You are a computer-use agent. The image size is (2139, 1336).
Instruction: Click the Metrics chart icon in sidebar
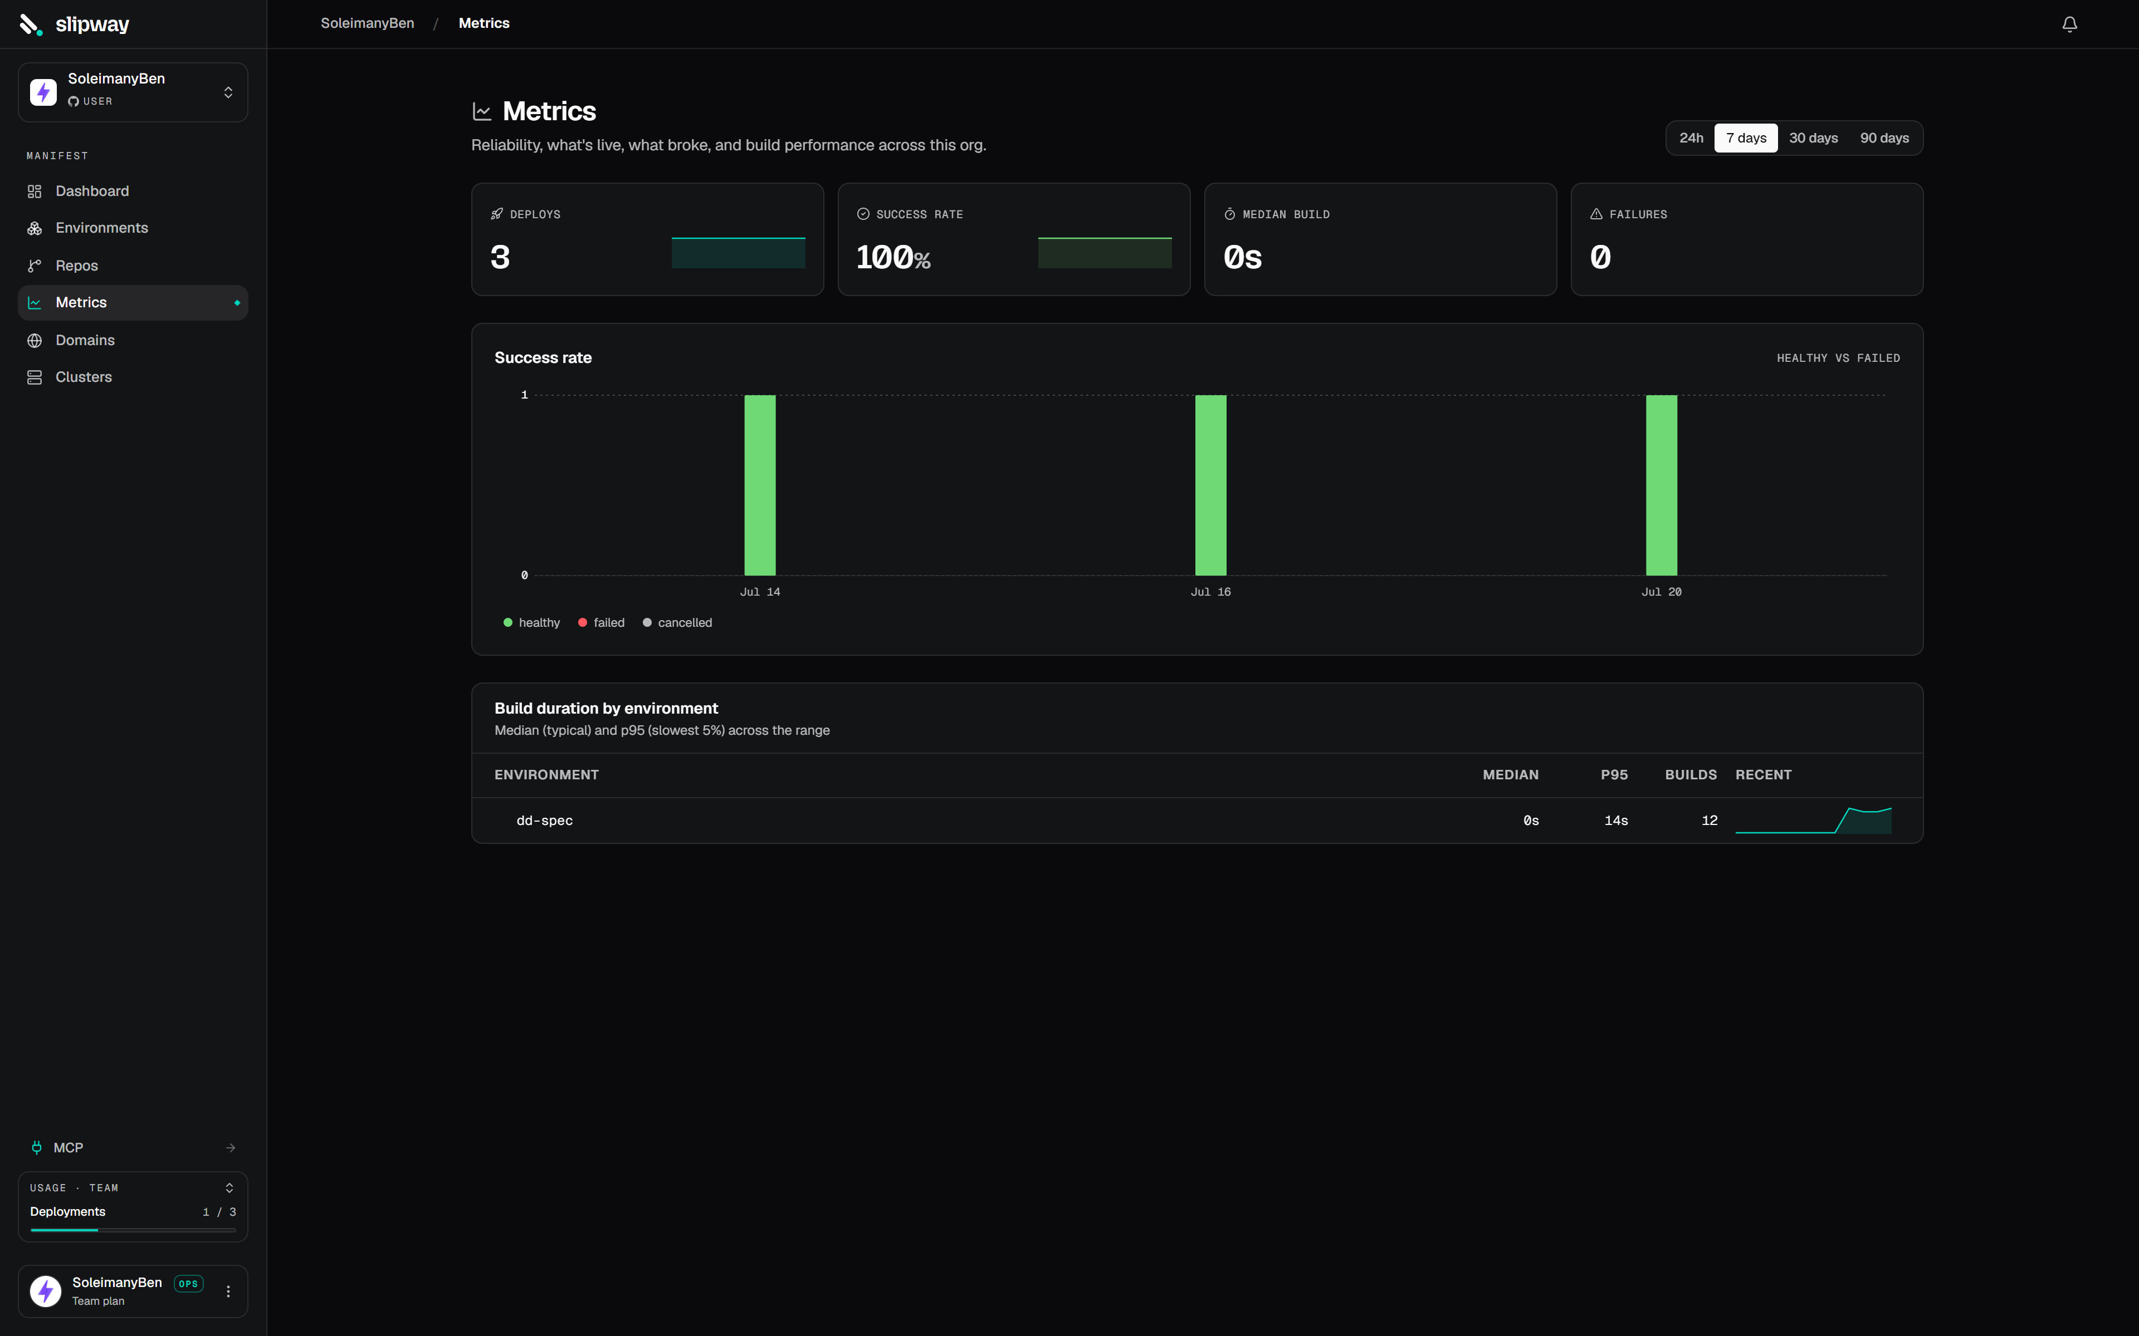click(x=35, y=303)
